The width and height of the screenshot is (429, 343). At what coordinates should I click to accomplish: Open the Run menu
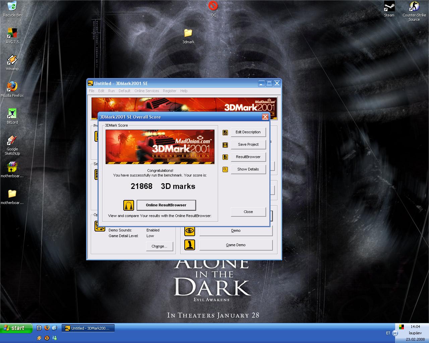coord(112,91)
